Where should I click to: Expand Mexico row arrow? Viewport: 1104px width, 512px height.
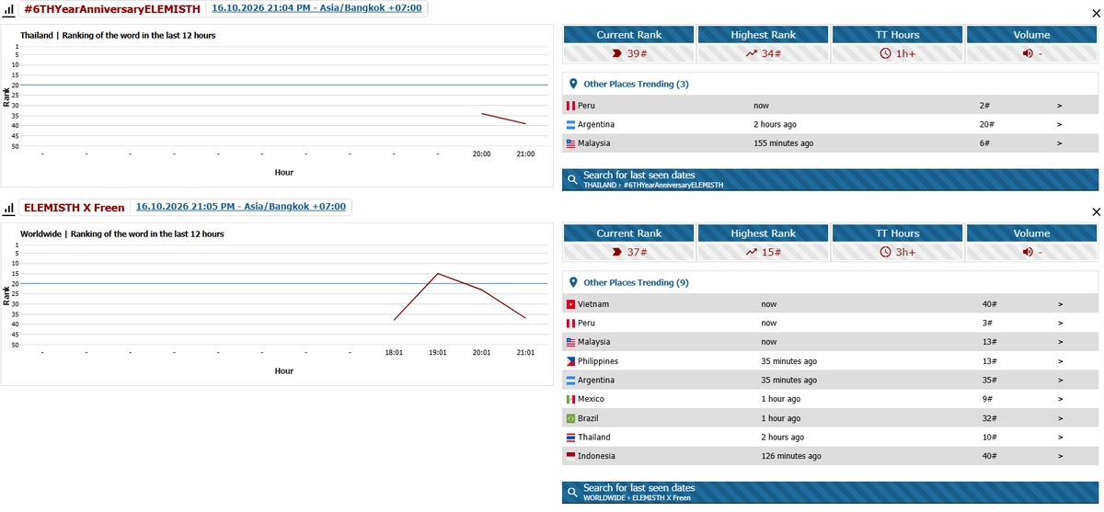(1060, 399)
